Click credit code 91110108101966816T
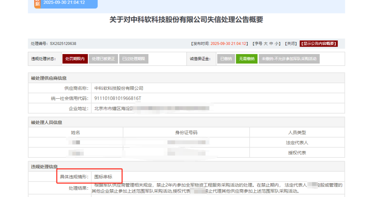Viewport: 366px width, 197px height. click(x=118, y=98)
